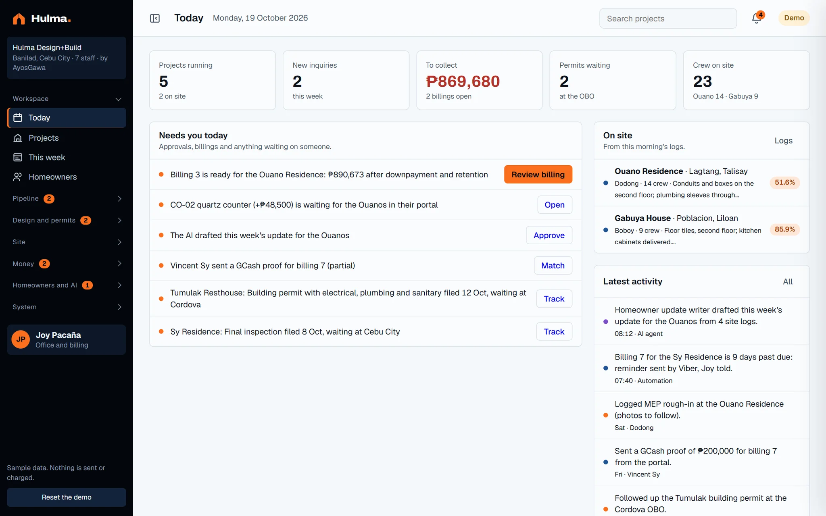Viewport: 826px width, 516px height.
Task: Open the Logs link in On site
Action: (783, 141)
